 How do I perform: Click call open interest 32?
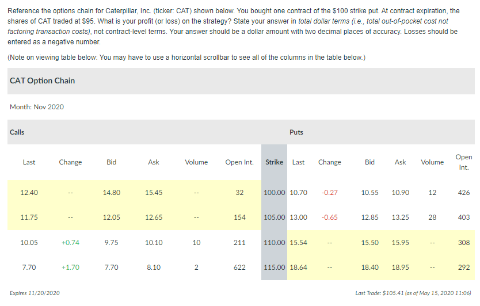(239, 193)
